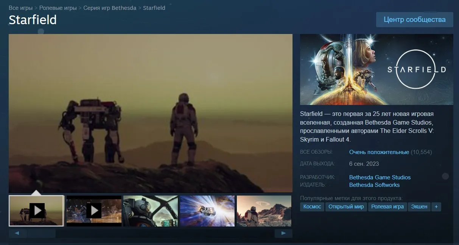This screenshot has width=459, height=245.
Task: Click 'Популярные метки для этого продукта:' text
Action: 351,198
